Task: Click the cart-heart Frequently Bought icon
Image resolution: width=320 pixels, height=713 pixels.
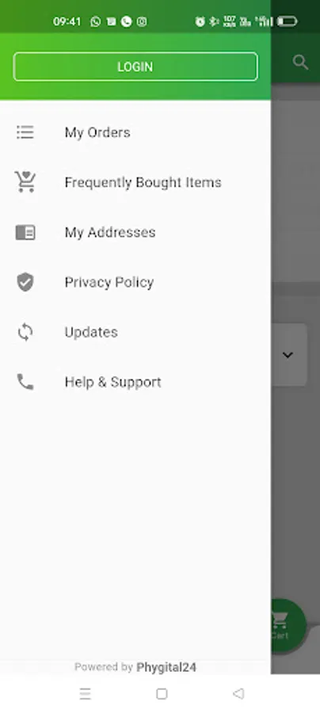Action: tap(25, 182)
